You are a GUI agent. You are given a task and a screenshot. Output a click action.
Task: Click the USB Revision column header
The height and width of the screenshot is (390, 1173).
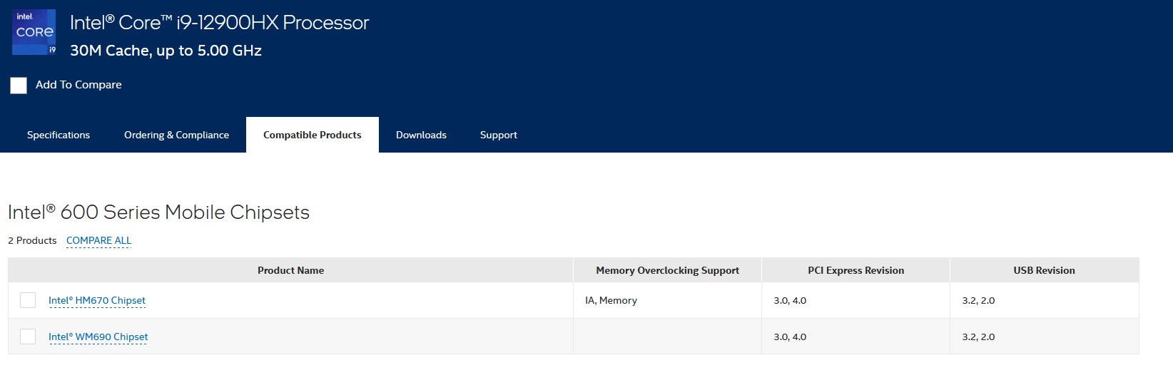tap(1044, 270)
